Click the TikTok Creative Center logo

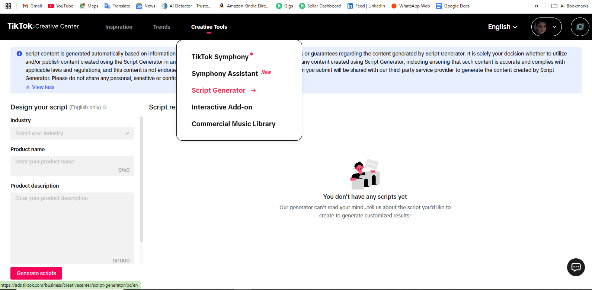[43, 26]
